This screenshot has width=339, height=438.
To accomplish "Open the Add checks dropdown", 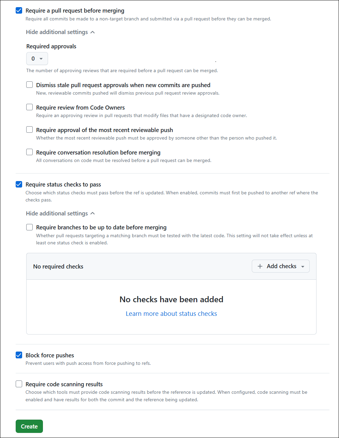I will coord(280,266).
